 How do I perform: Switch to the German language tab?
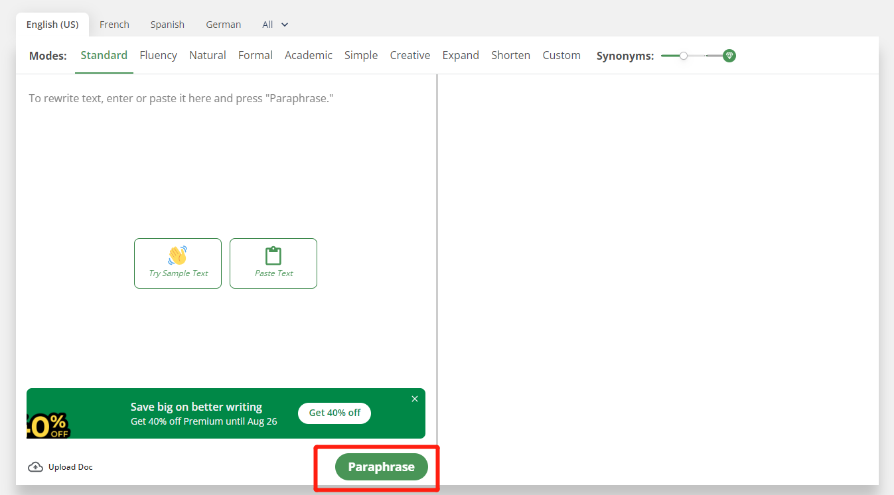point(224,25)
